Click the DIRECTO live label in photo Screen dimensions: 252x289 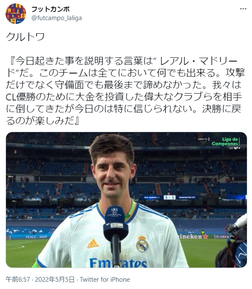click(x=203, y=139)
